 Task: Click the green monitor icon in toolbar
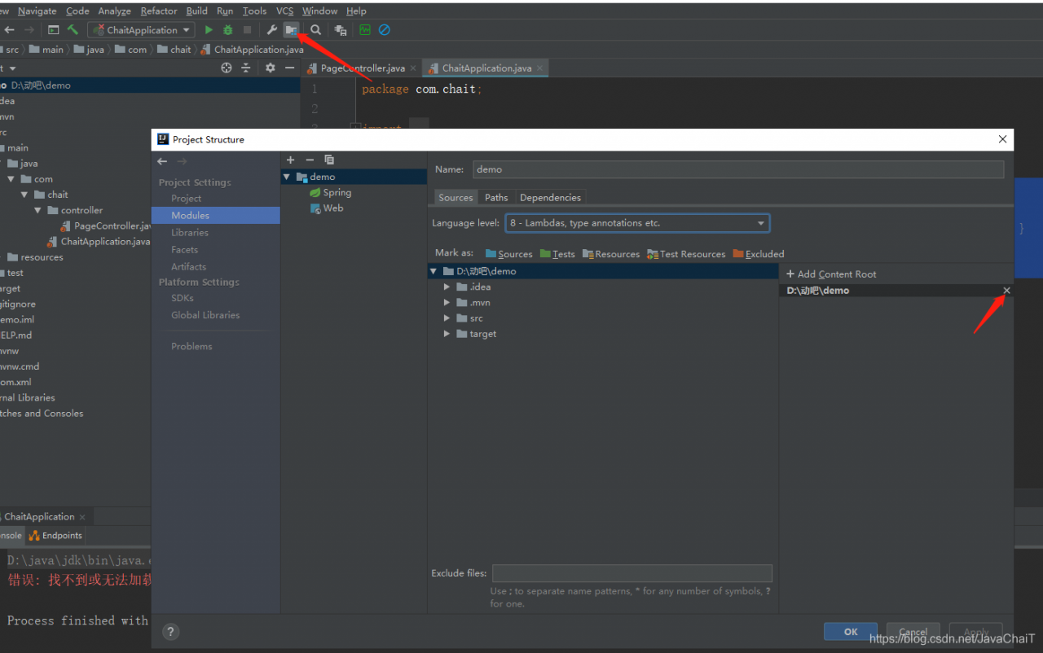(365, 30)
